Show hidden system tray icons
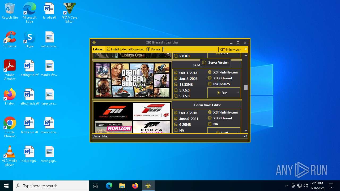340x191 pixels. pyautogui.click(x=286, y=186)
